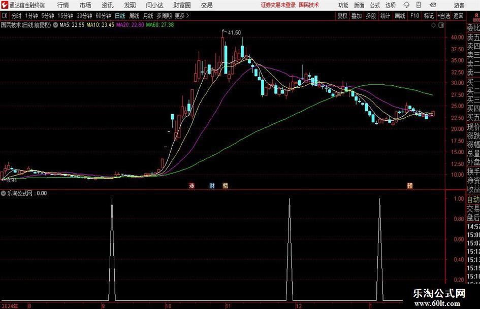Open the 发现 menu
The height and width of the screenshot is (309, 480).
[130, 5]
